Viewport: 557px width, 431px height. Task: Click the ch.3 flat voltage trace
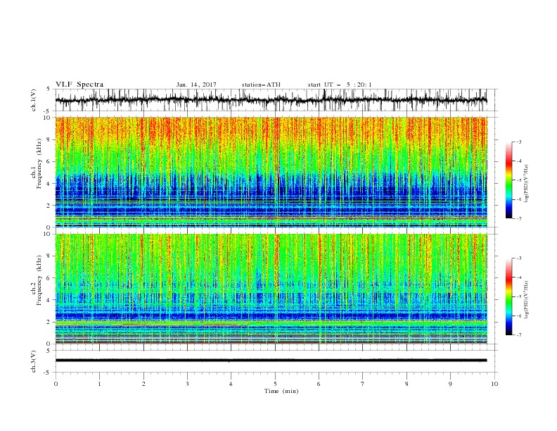click(271, 361)
